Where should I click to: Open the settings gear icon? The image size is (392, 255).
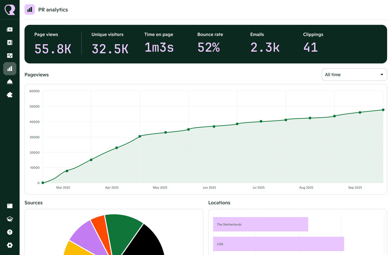pyautogui.click(x=10, y=245)
